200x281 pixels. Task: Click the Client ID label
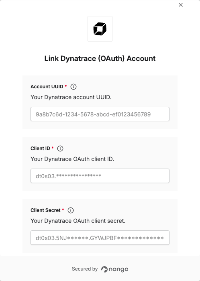pos(40,149)
